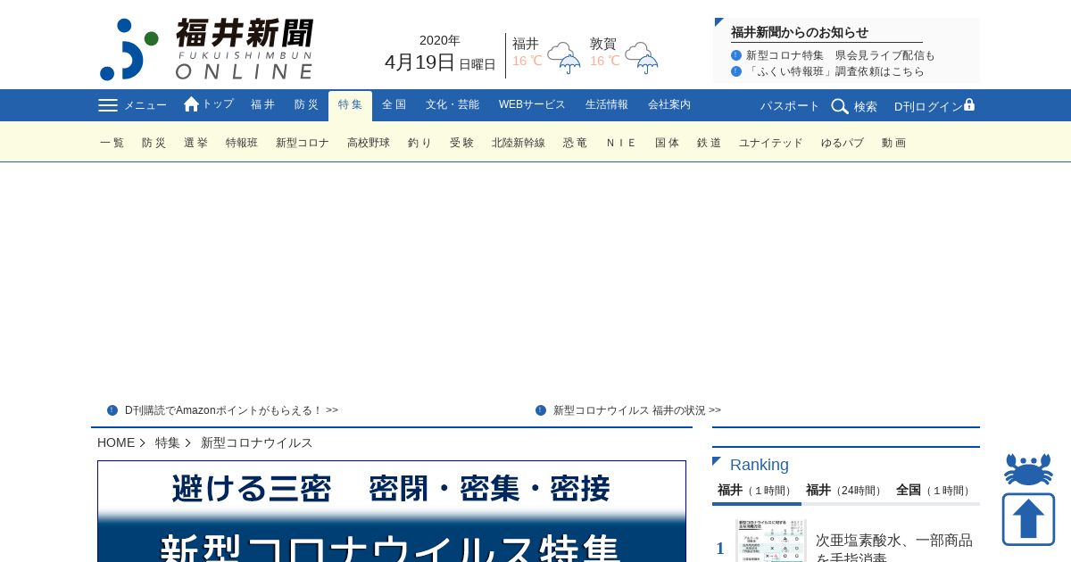Screen dimensions: 1071x562
Task: Click info bullet beside 福井の状況 notice
Action: [x=541, y=410]
